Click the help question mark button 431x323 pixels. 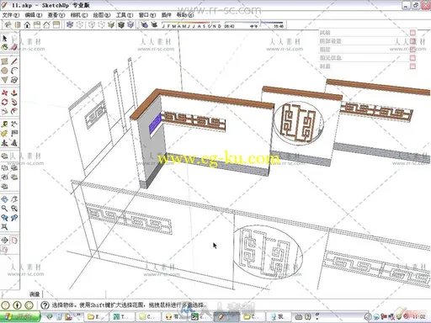click(45, 305)
